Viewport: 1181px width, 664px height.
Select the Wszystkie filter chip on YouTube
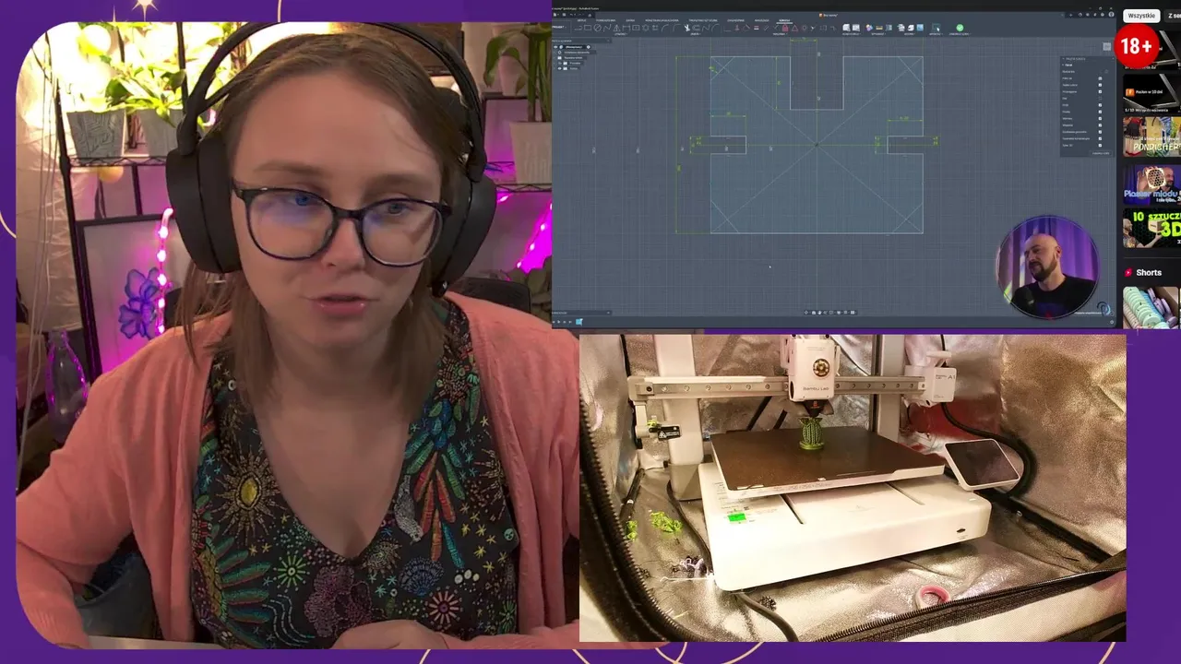(x=1141, y=16)
